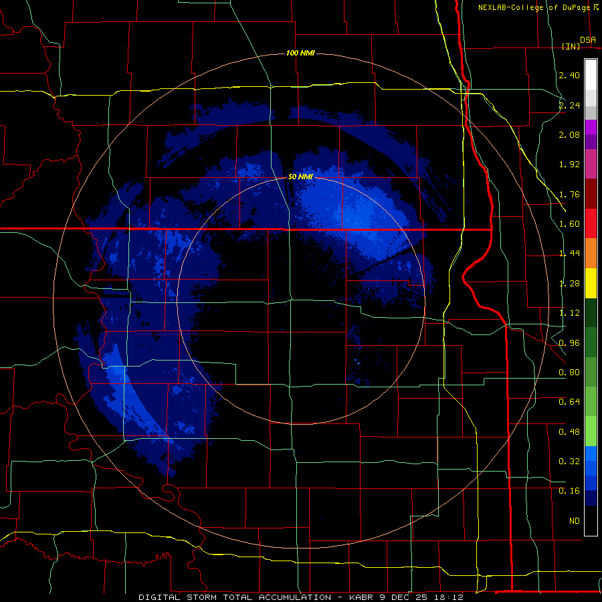Click the 1.76 legend value
This screenshot has height=602, width=602.
pyautogui.click(x=569, y=194)
